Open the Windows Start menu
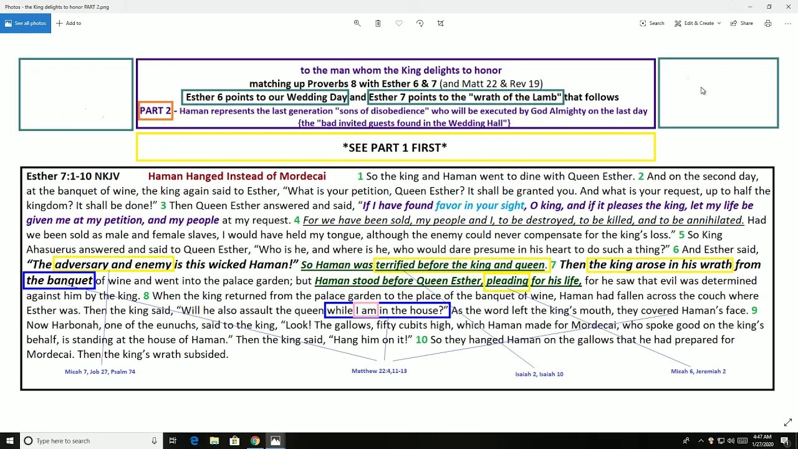The height and width of the screenshot is (449, 798). (x=10, y=441)
